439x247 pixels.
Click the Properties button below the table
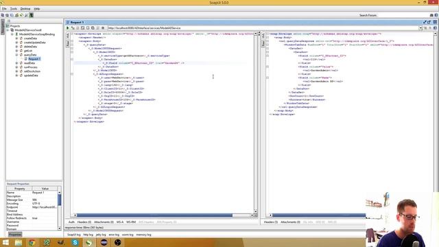15,235
